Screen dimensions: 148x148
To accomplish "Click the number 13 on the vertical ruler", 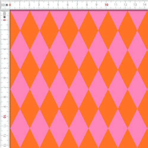I will point(4,145).
